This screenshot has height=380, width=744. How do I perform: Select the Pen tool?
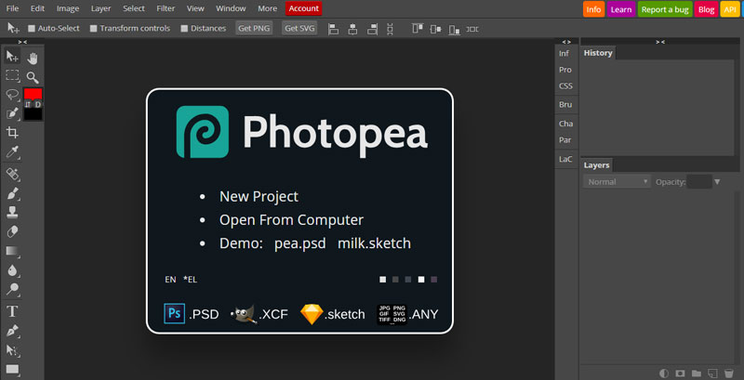point(12,331)
